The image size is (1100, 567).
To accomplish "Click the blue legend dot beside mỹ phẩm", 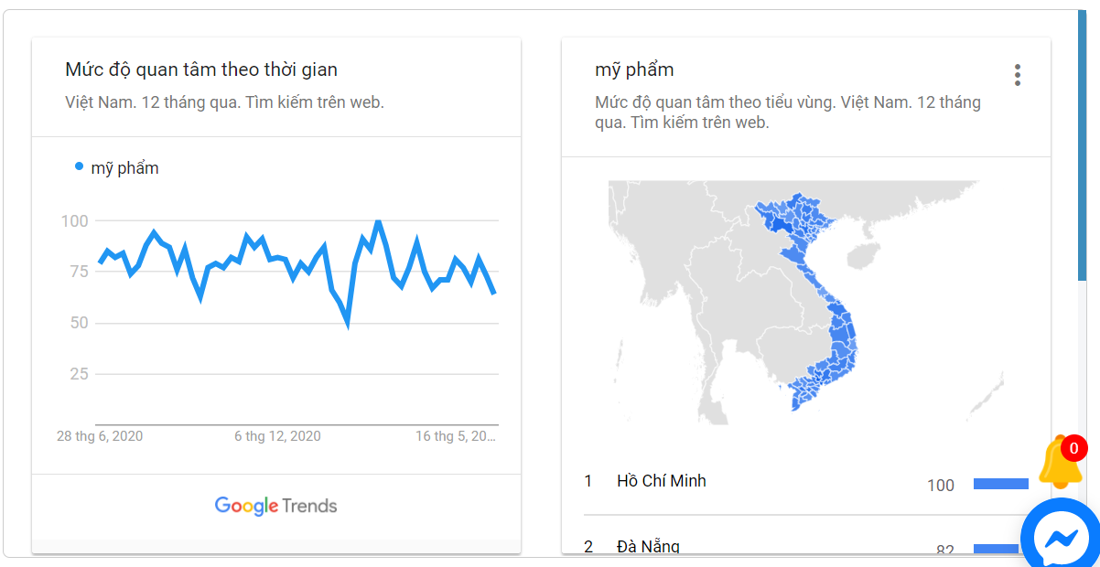I will point(79,166).
